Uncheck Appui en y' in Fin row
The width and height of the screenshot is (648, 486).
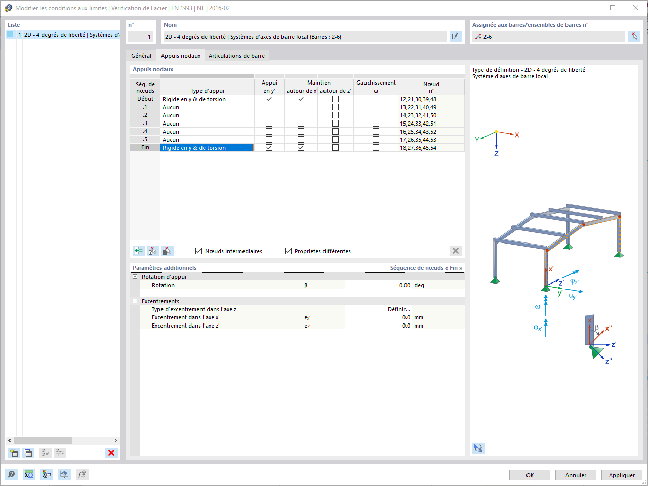click(x=269, y=148)
